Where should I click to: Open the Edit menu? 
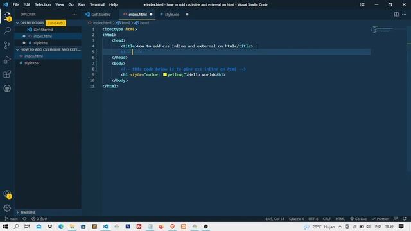point(27,4)
